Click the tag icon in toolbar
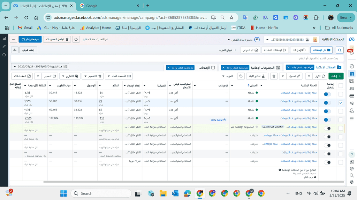The height and width of the screenshot is (200, 357). 241,76
